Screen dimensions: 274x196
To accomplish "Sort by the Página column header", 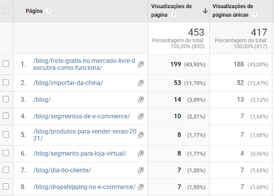I will 34,11.
